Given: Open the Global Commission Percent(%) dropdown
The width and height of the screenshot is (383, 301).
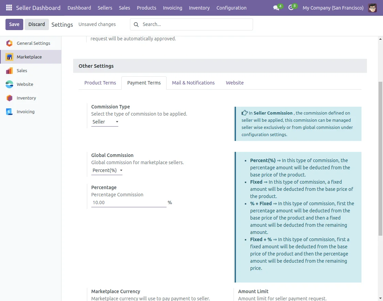Looking at the screenshot, I should 107,170.
